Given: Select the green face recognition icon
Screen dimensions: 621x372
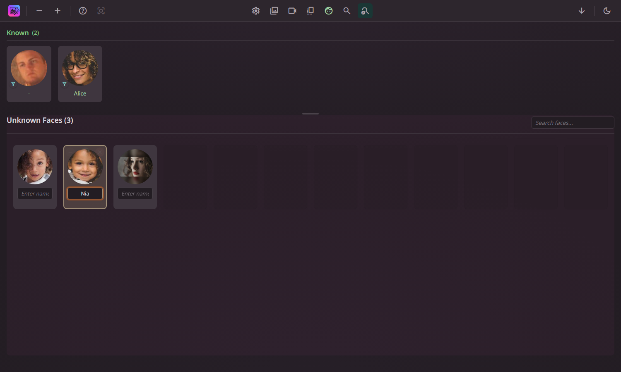Looking at the screenshot, I should 328,11.
